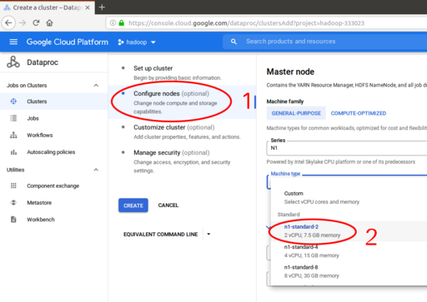Click the Create button
The height and width of the screenshot is (302, 427).
pos(133,205)
